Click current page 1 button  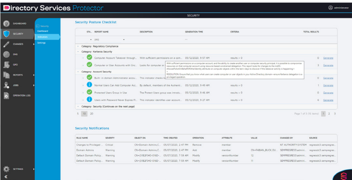[x=323, y=114]
